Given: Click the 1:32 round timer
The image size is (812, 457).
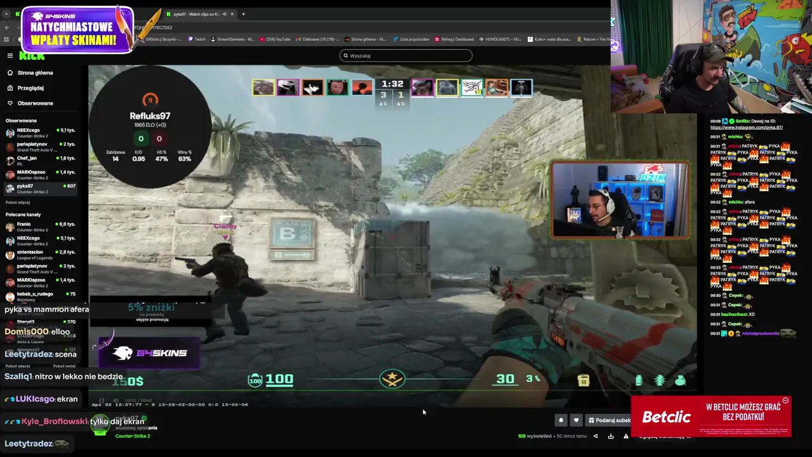Looking at the screenshot, I should pos(392,84).
